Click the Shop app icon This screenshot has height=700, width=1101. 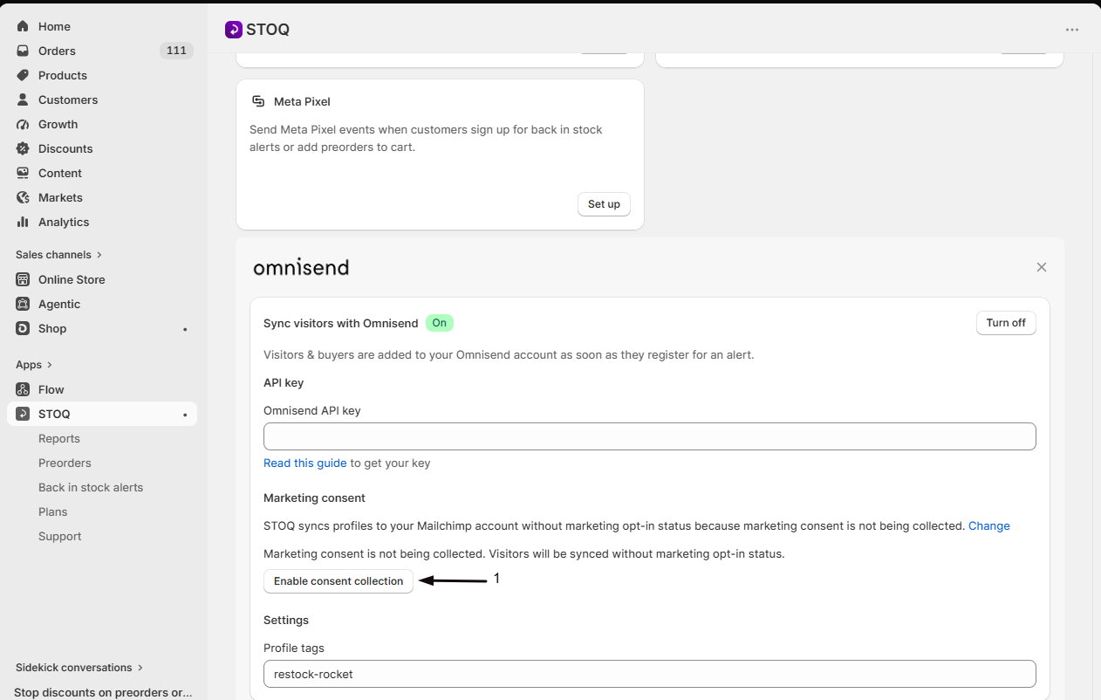[x=23, y=328]
